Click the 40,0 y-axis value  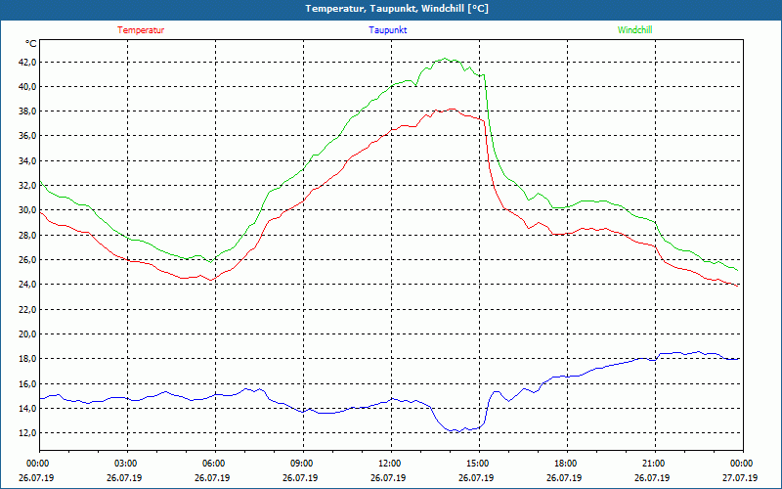coord(27,86)
